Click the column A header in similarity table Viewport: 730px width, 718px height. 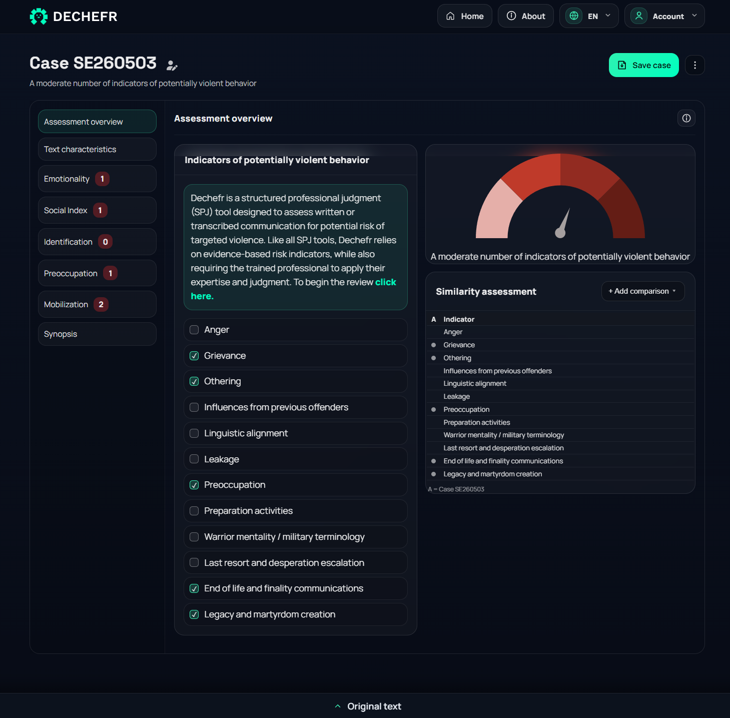(433, 319)
